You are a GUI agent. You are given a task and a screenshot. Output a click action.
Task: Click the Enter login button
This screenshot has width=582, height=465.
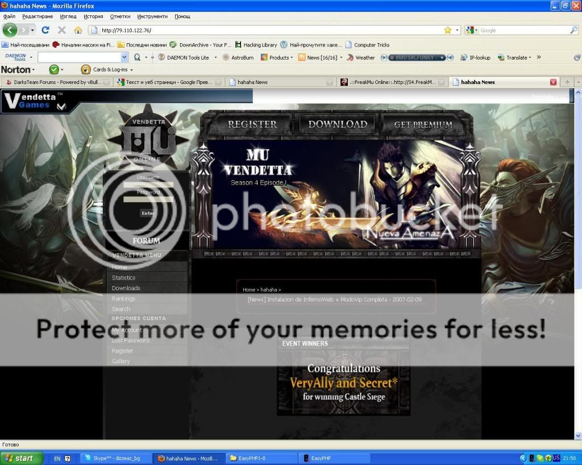(148, 213)
